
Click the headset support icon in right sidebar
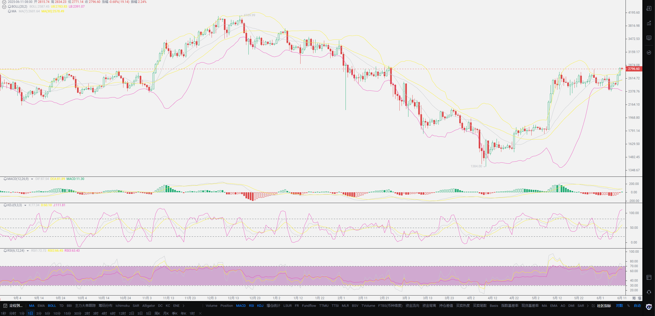tap(649, 292)
